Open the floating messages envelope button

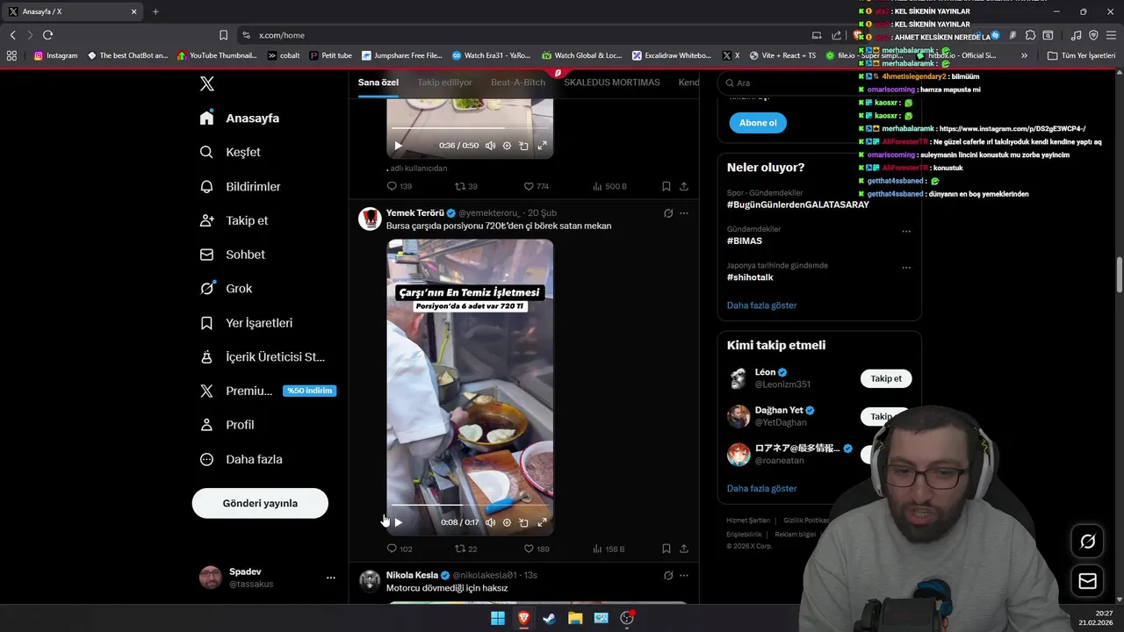pyautogui.click(x=1087, y=581)
